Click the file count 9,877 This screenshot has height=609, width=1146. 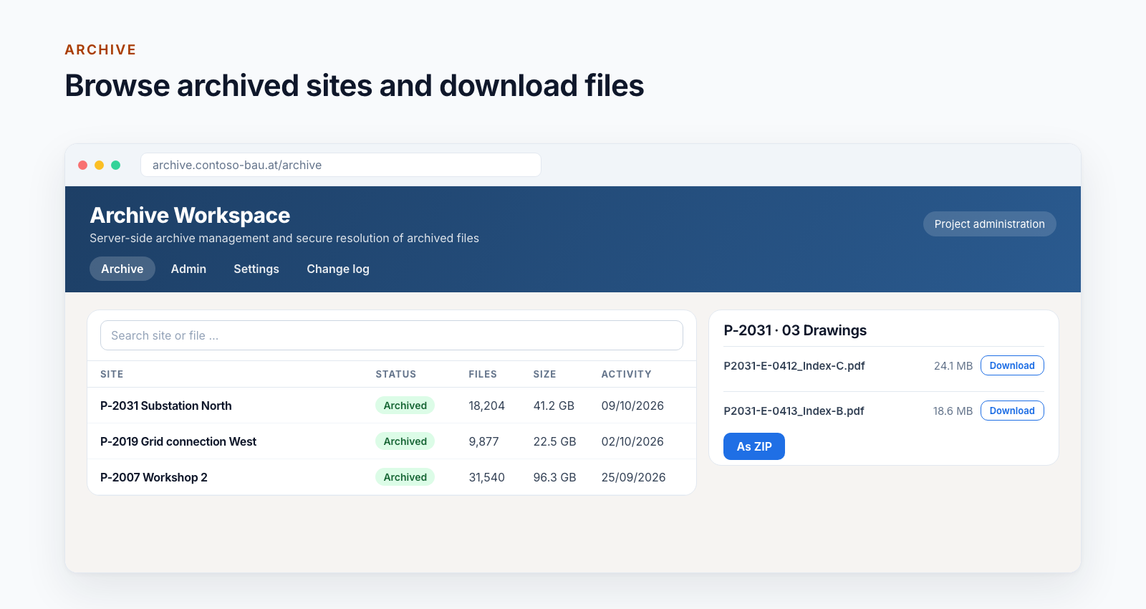[484, 441]
